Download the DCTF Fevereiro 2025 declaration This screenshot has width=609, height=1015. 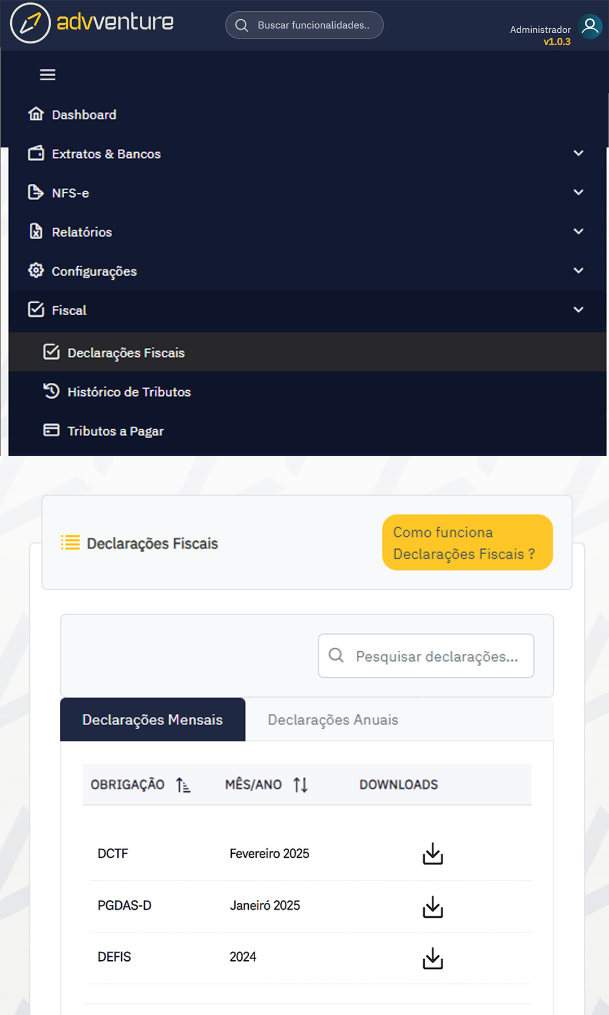(433, 854)
